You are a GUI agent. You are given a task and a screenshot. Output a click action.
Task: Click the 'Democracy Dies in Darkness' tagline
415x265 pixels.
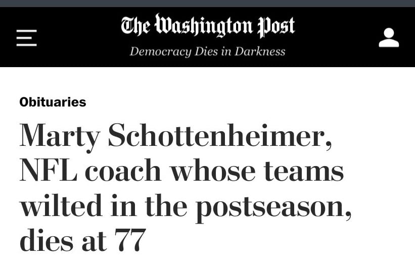pyautogui.click(x=207, y=51)
